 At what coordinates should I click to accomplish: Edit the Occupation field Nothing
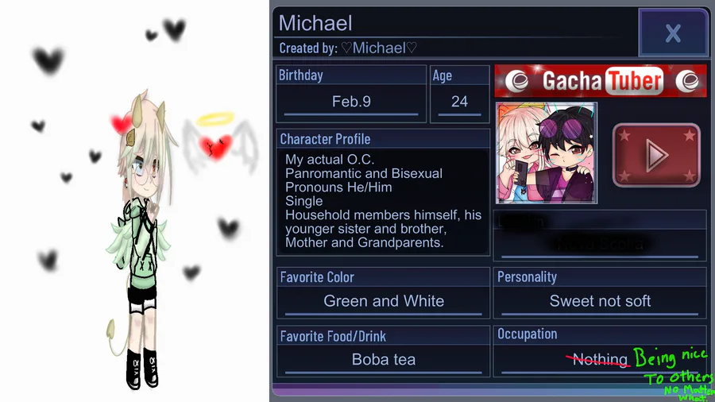tap(600, 360)
